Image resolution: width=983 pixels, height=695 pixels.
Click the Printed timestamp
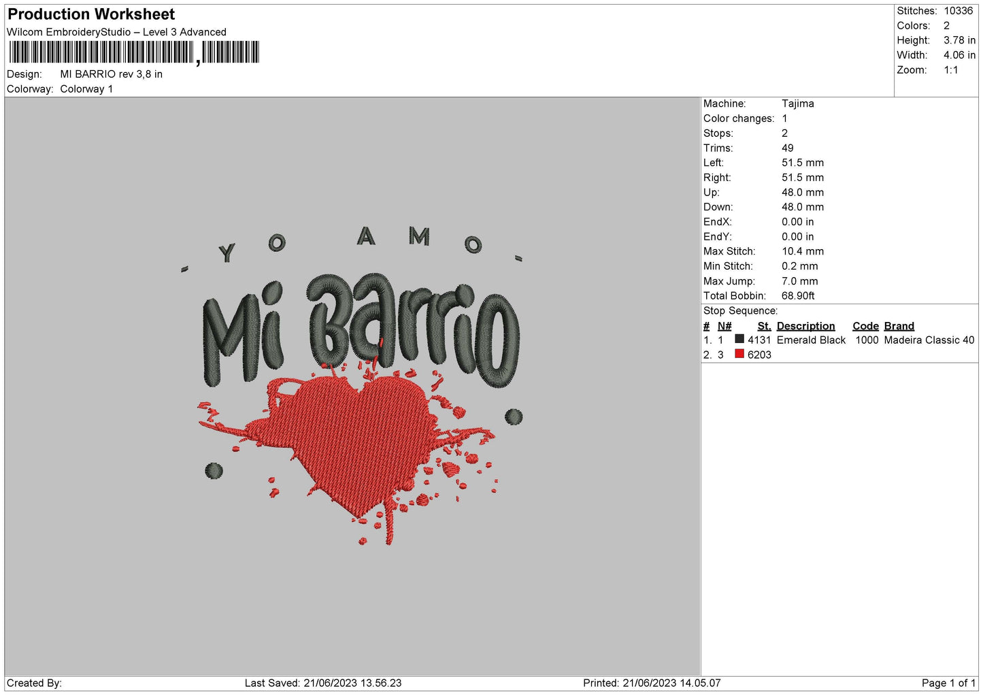click(652, 683)
